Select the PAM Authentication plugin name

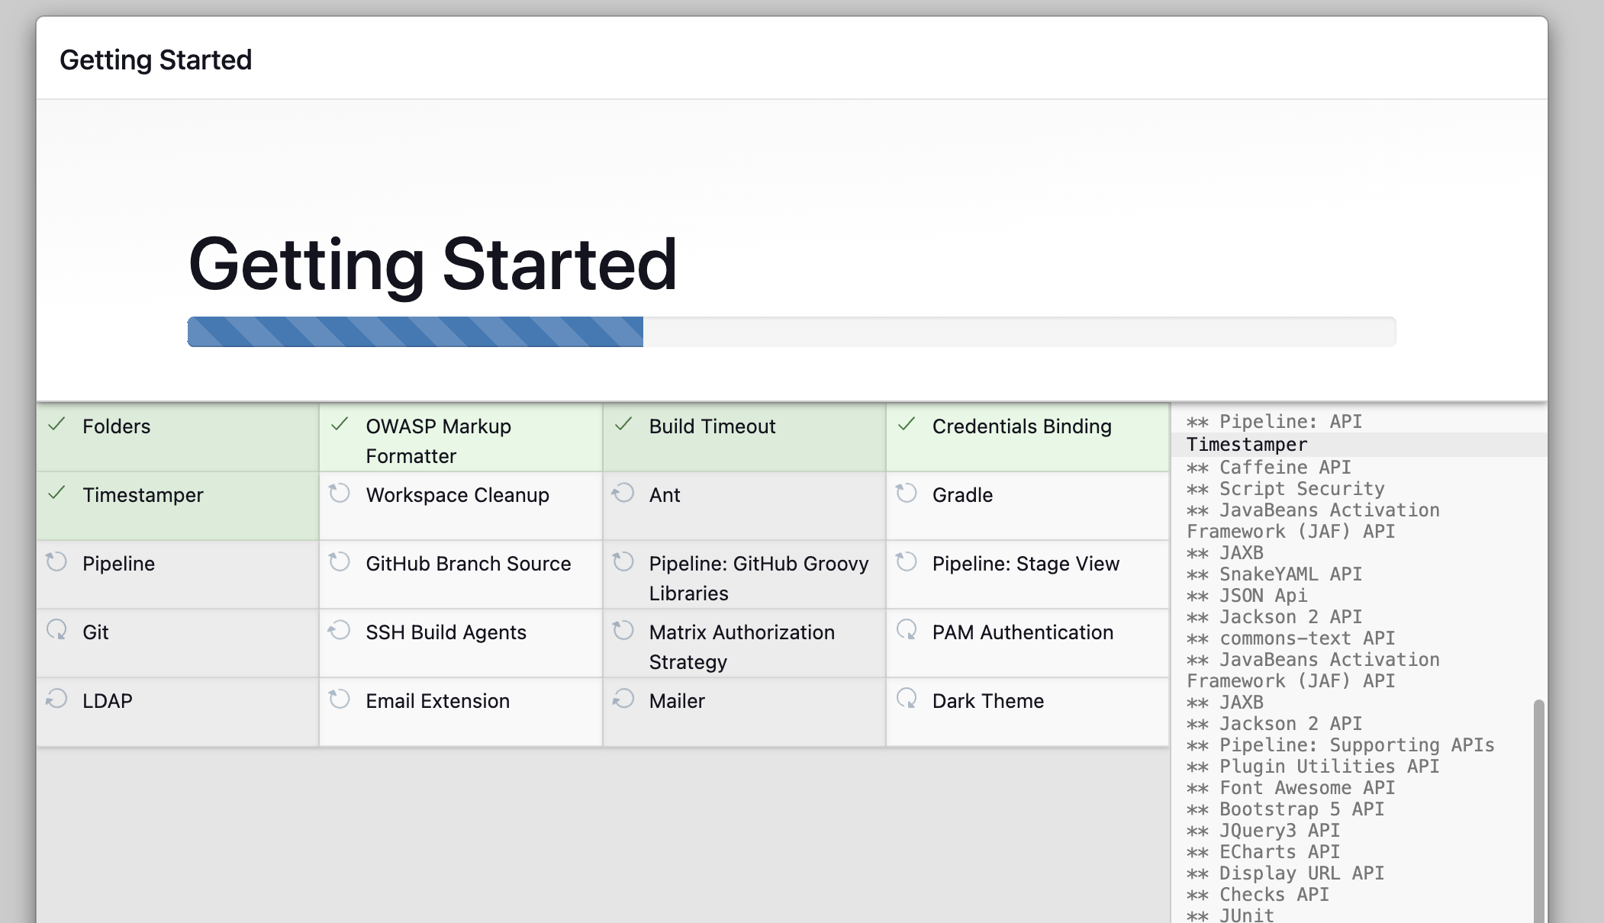pyautogui.click(x=1023, y=632)
